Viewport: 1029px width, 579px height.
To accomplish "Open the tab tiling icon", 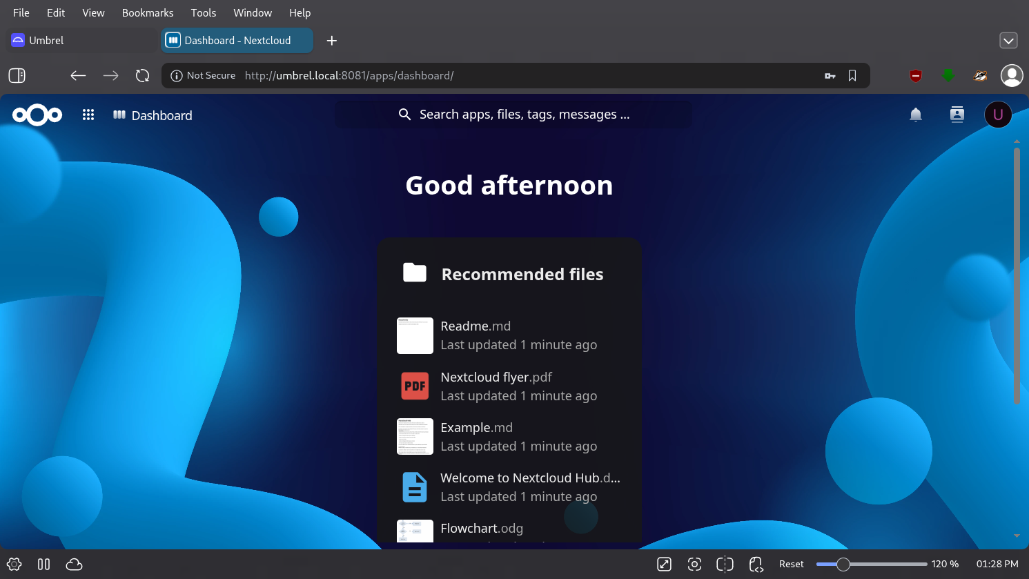I will (725, 565).
